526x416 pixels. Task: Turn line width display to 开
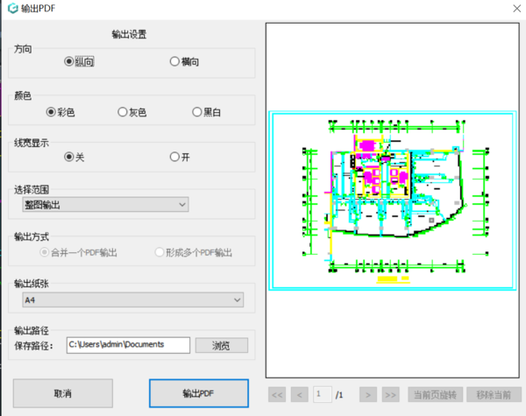tap(175, 157)
